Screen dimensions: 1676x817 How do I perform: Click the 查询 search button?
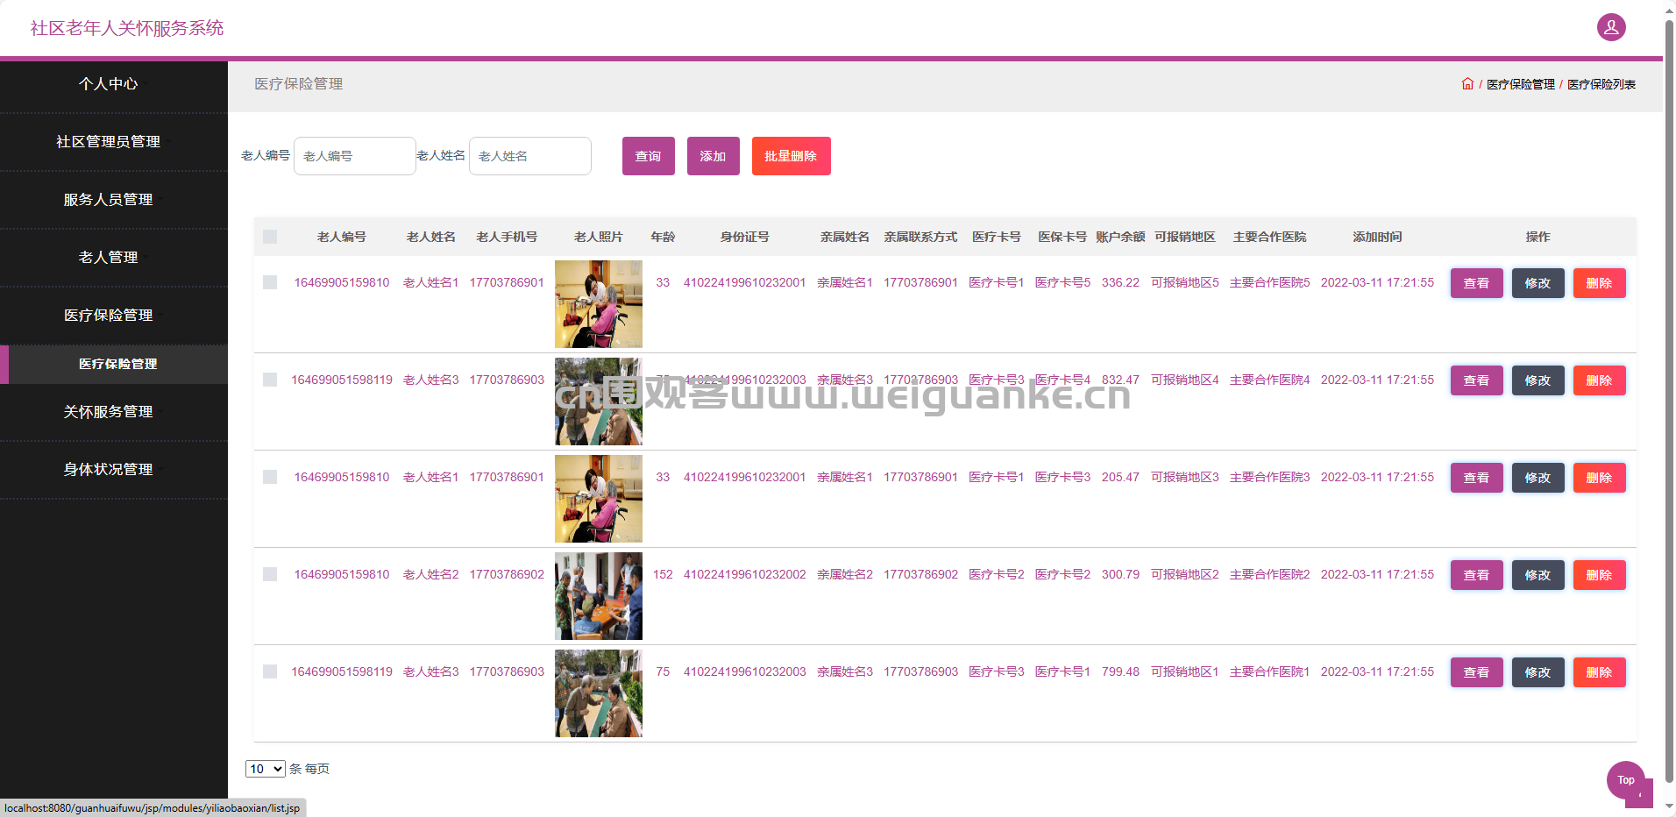(649, 156)
